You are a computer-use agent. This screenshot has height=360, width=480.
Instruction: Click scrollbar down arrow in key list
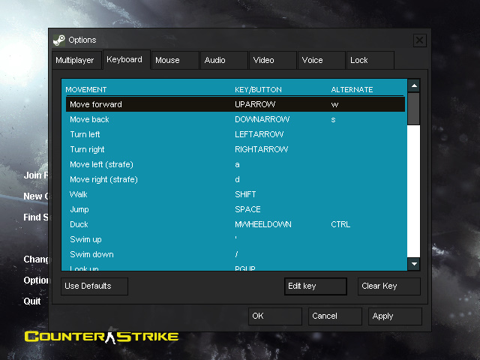coord(413,263)
